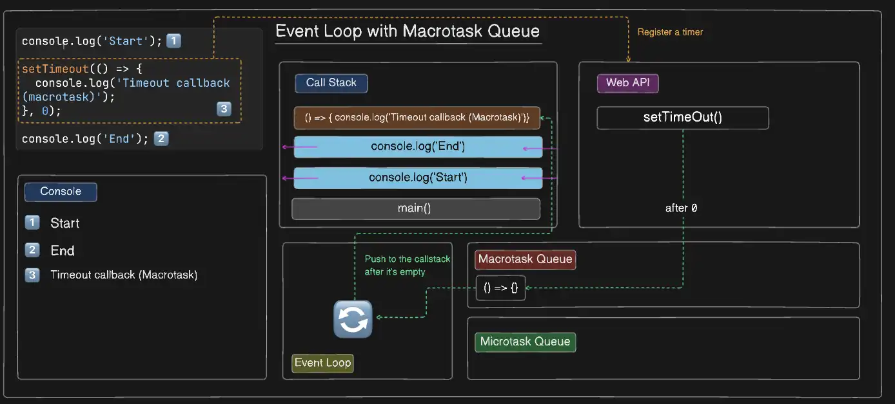
Task: Click badge 2 beside console.log('End') code line
Action: tap(161, 138)
